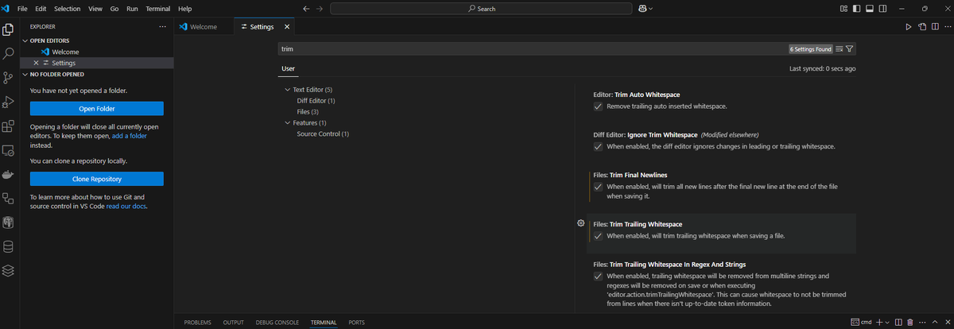Screen dimensions: 954x329
Task: Switch to the Welcome tab
Action: [204, 26]
